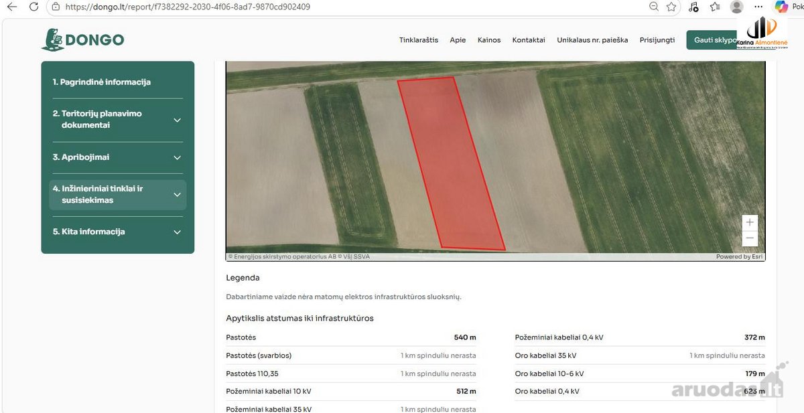
Task: Click the Legenda heading
Action: tap(243, 278)
